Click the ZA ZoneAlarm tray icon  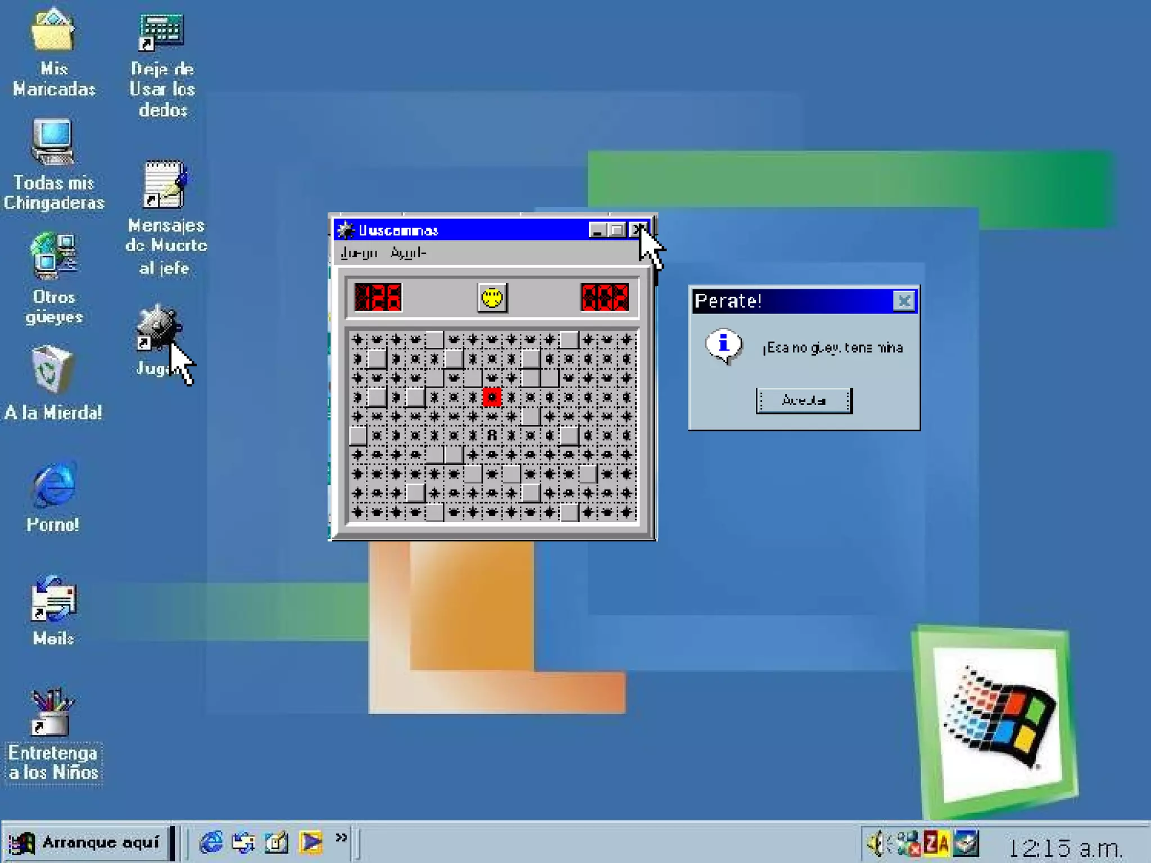coord(936,843)
